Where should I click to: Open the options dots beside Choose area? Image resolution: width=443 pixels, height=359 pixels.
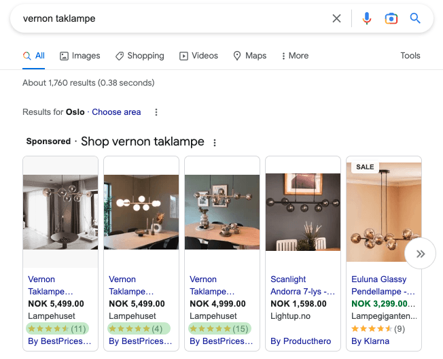pyautogui.click(x=156, y=112)
